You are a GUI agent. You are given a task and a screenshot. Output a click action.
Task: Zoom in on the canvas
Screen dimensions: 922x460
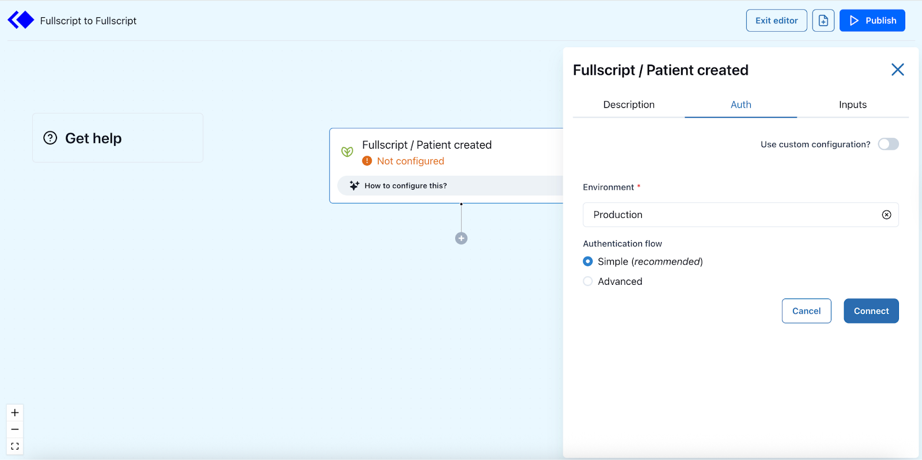(15, 413)
